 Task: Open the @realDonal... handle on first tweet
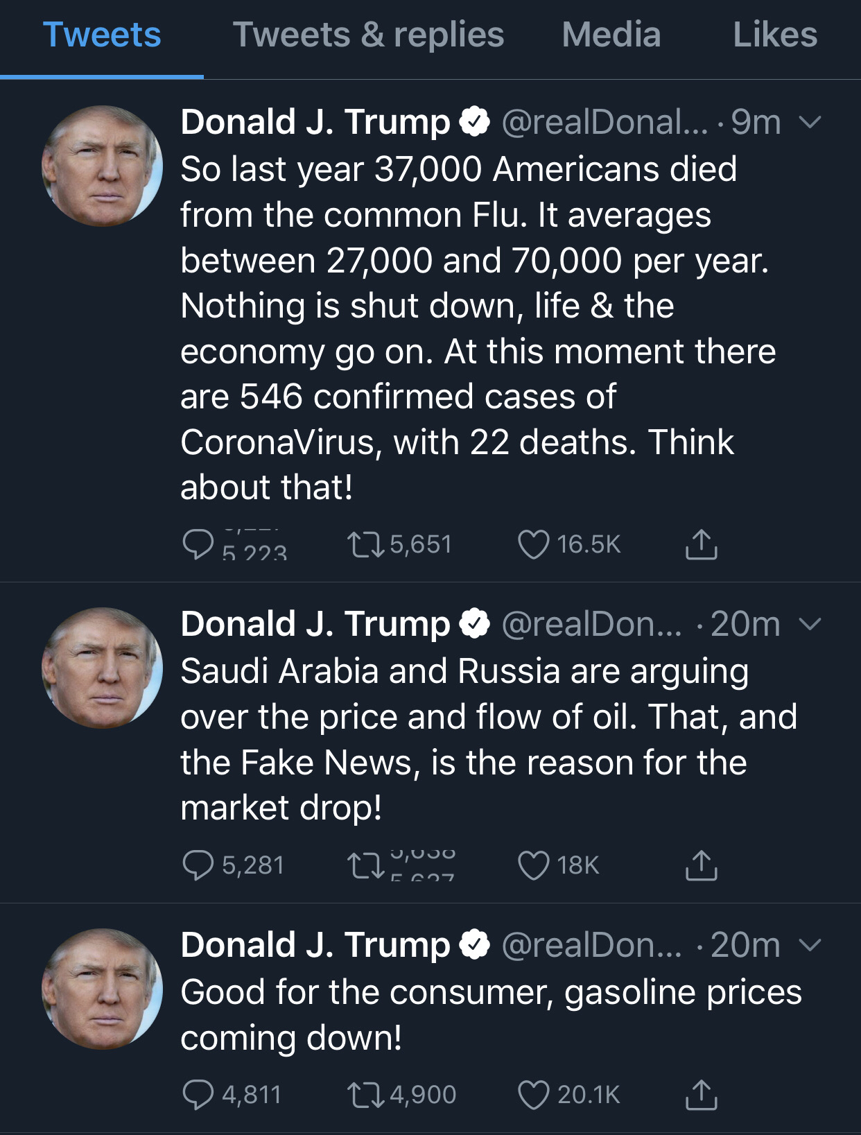coord(605,123)
